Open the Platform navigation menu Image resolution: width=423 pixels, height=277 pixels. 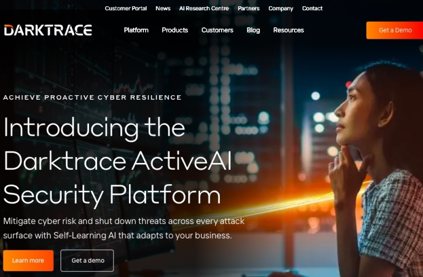(136, 30)
